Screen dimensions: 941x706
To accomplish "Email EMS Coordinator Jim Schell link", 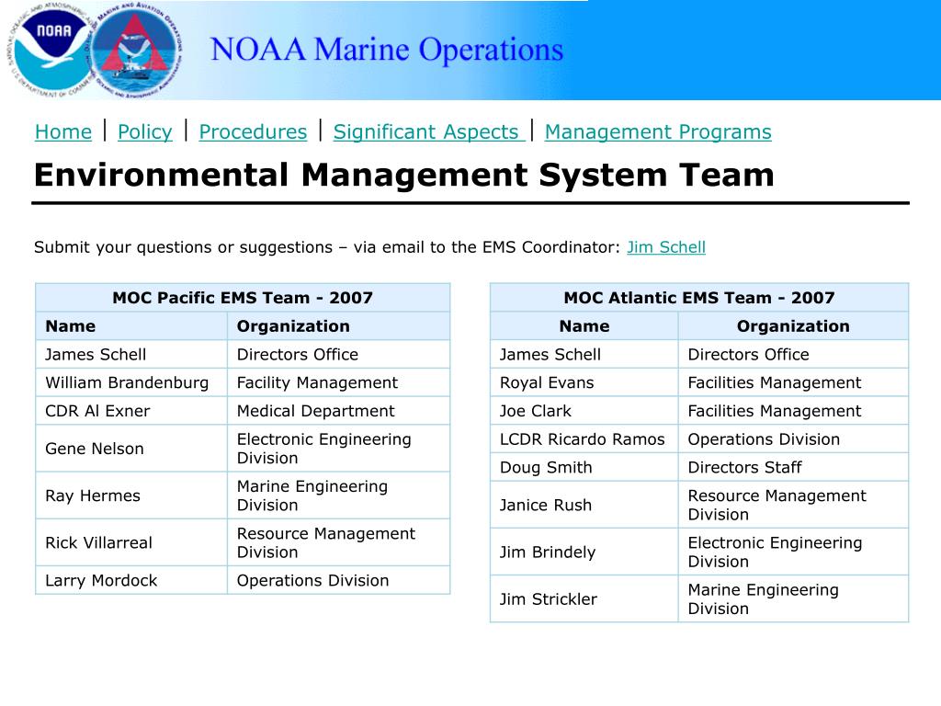I will point(666,247).
